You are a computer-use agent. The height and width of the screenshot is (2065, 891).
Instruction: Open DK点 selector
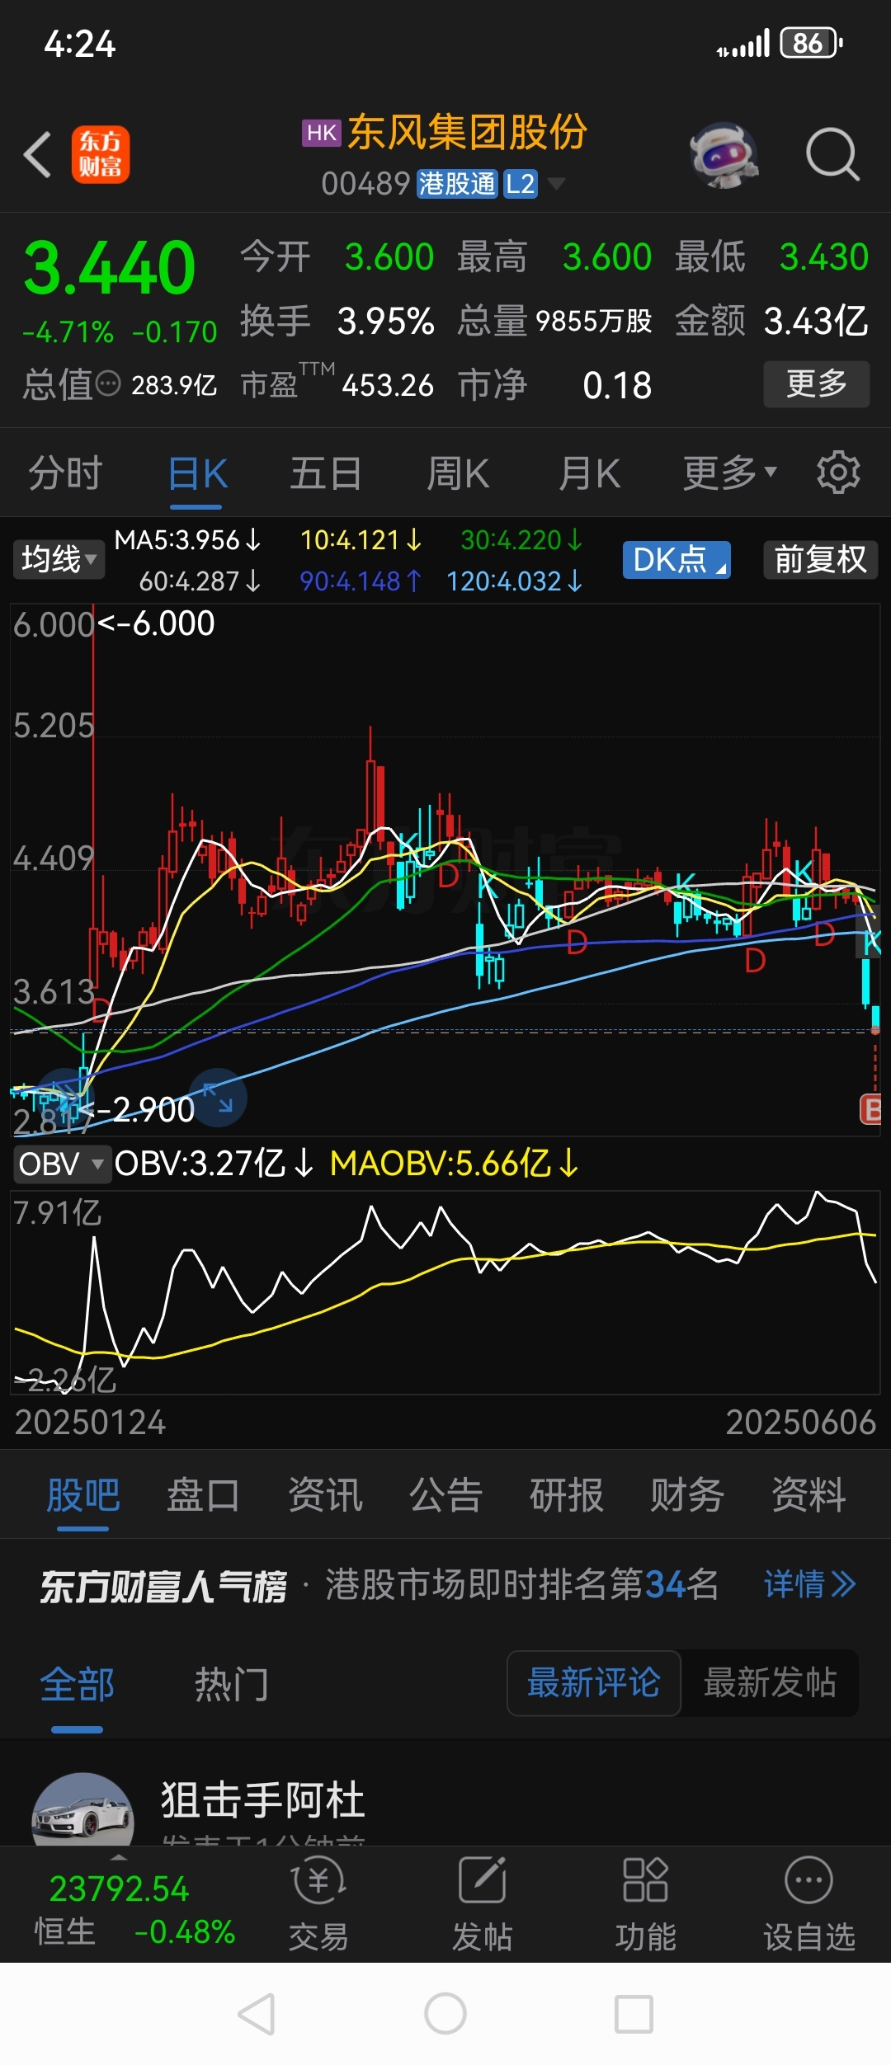[676, 560]
